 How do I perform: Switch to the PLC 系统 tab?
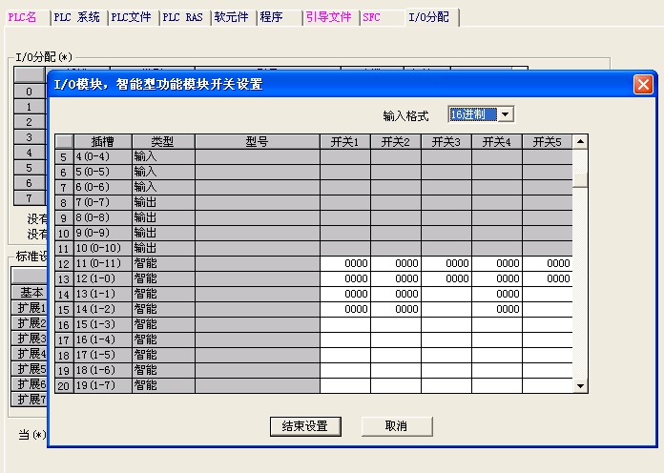[77, 17]
